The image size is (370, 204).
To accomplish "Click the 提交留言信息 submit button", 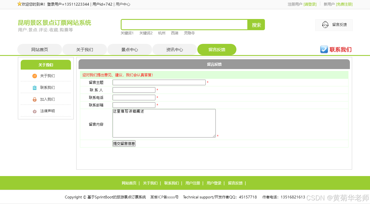I will (124, 143).
